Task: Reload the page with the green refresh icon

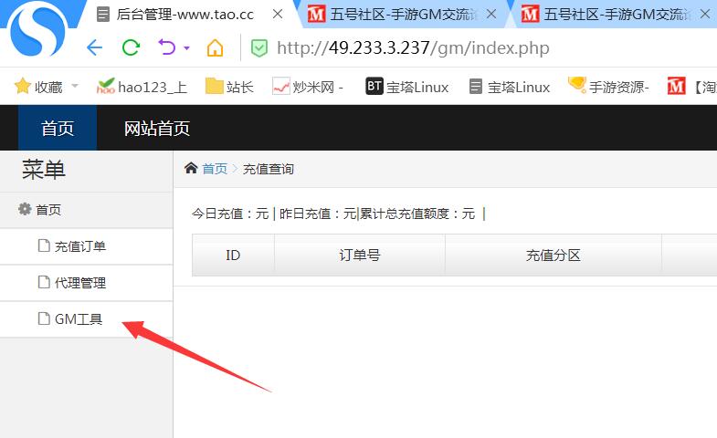Action: pos(131,47)
